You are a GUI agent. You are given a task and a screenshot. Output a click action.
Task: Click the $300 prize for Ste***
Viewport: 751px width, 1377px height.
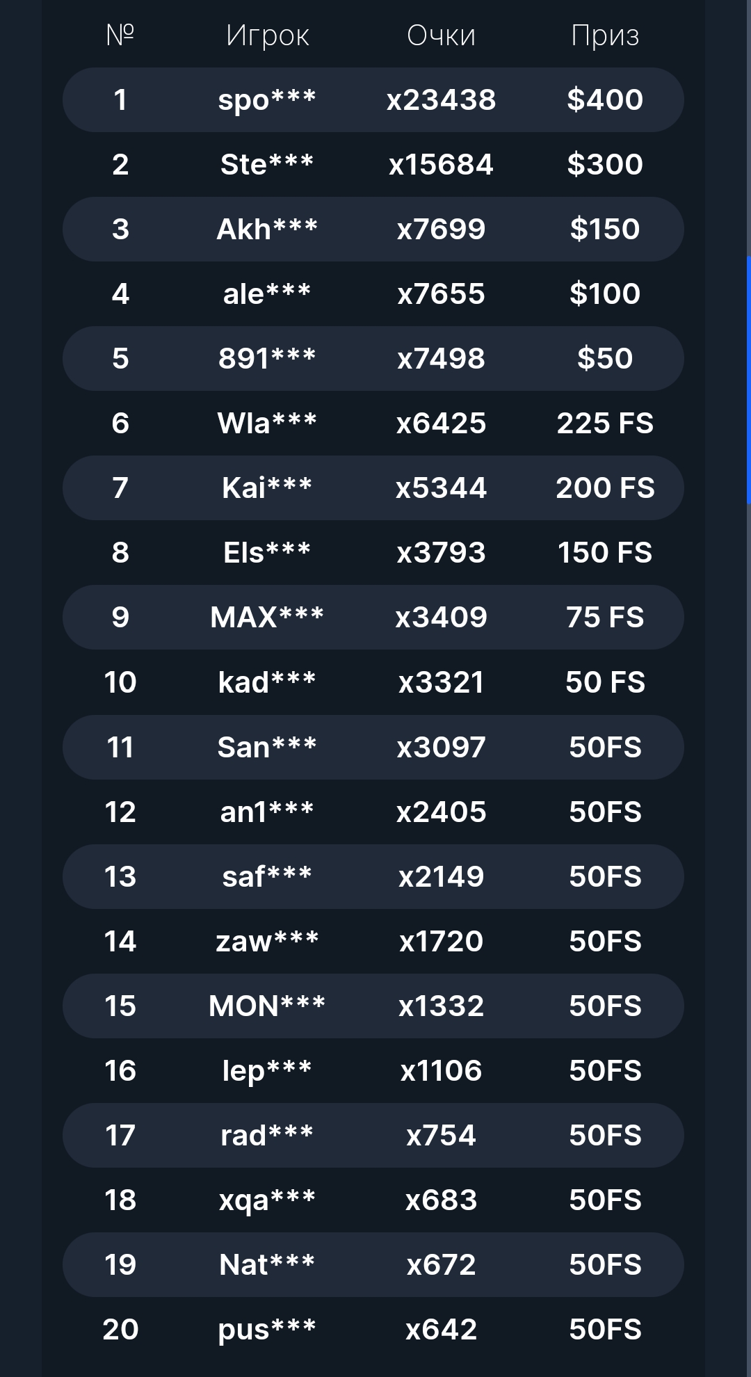(605, 165)
